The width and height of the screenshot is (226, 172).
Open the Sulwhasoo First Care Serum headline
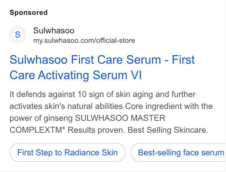(x=102, y=68)
